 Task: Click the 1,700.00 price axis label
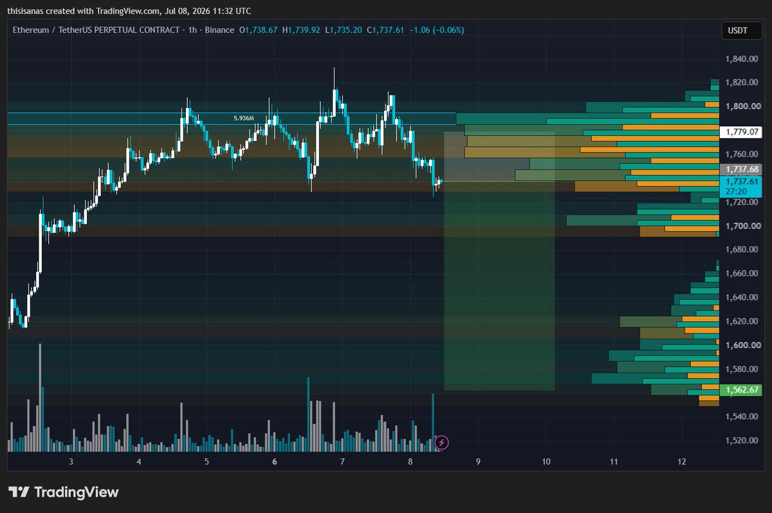(x=743, y=226)
